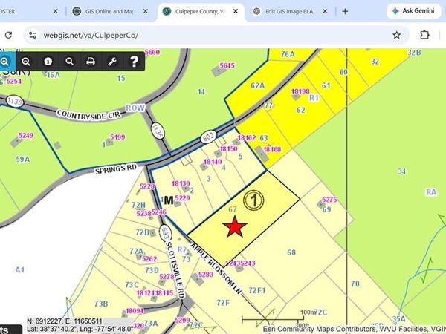Close the Edit GIS Image BLA tab
This screenshot has height=334, width=446.
pyautogui.click(x=325, y=11)
